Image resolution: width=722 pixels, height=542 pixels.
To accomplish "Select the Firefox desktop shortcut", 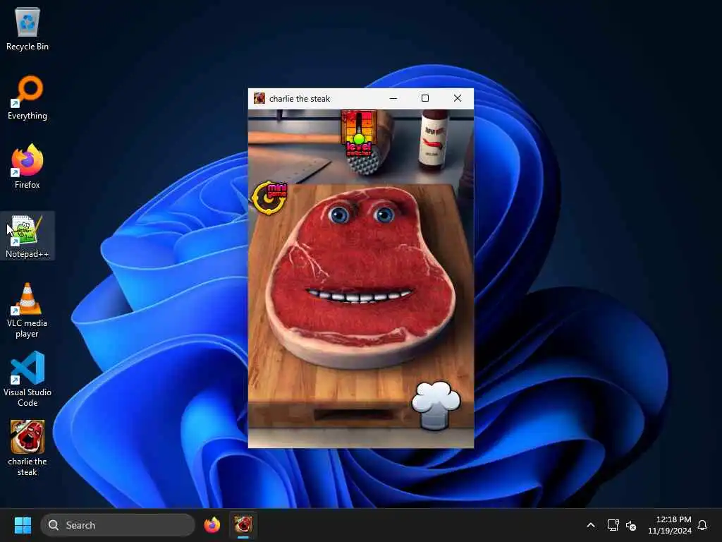I will (27, 167).
